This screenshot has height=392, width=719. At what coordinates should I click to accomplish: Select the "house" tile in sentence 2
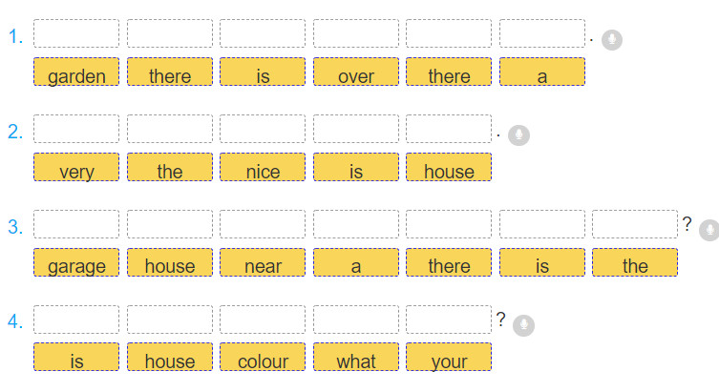[x=449, y=168]
